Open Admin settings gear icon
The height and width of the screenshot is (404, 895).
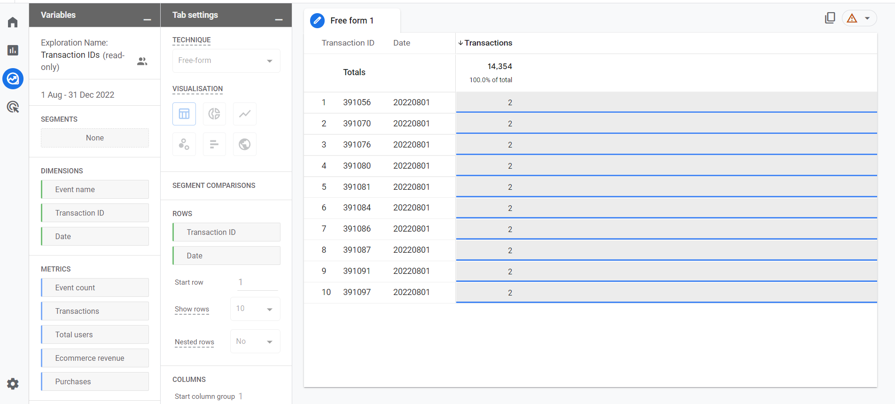13,384
